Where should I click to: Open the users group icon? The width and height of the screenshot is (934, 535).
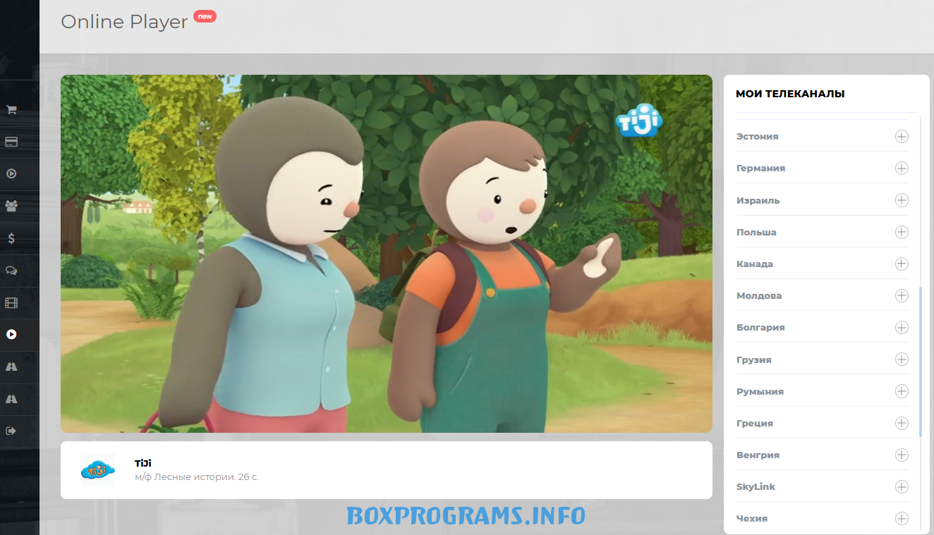click(x=11, y=206)
